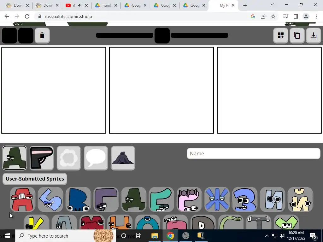Image resolution: width=323 pixels, height=242 pixels.
Task: Pick the orange Н sprite
Action: pyautogui.click(x=120, y=222)
